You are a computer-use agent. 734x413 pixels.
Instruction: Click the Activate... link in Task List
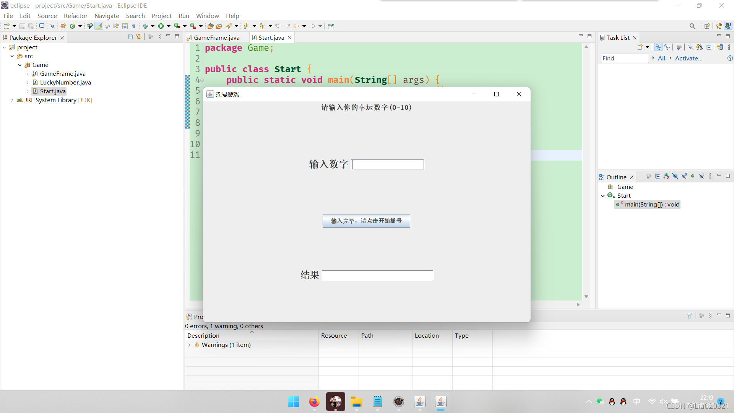(x=689, y=58)
